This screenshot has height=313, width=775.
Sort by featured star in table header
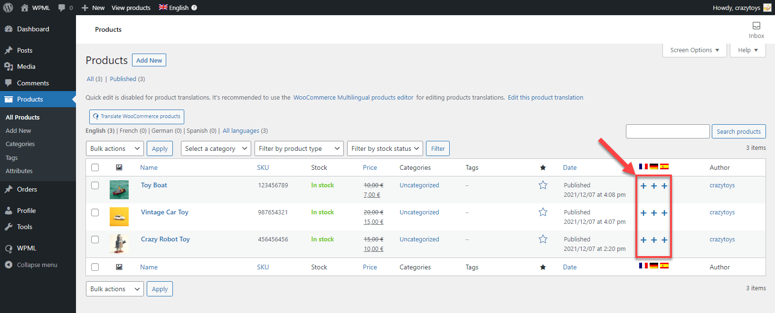(x=543, y=167)
